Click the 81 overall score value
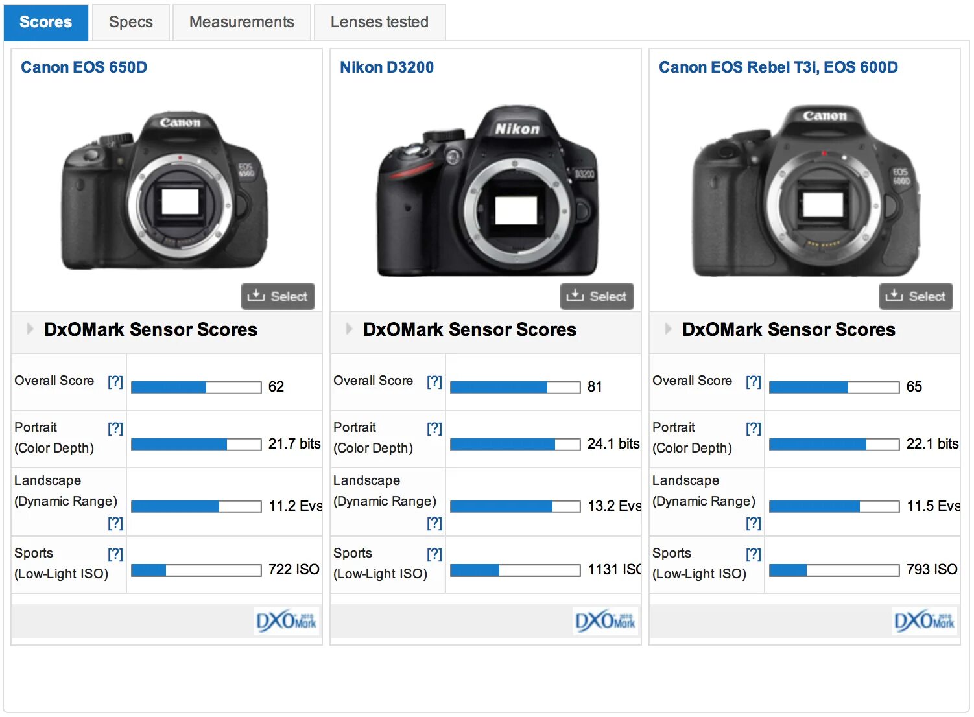 coord(595,387)
